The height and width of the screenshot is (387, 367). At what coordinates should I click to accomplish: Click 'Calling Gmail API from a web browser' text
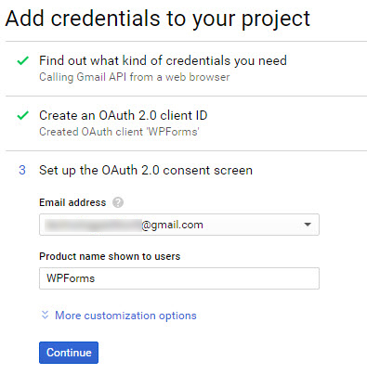[135, 77]
